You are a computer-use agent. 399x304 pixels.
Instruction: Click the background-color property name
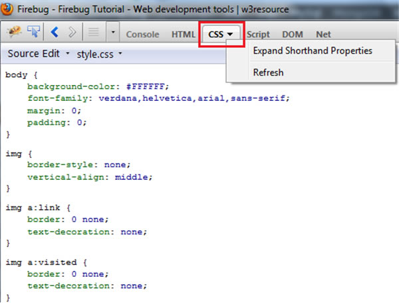71,86
